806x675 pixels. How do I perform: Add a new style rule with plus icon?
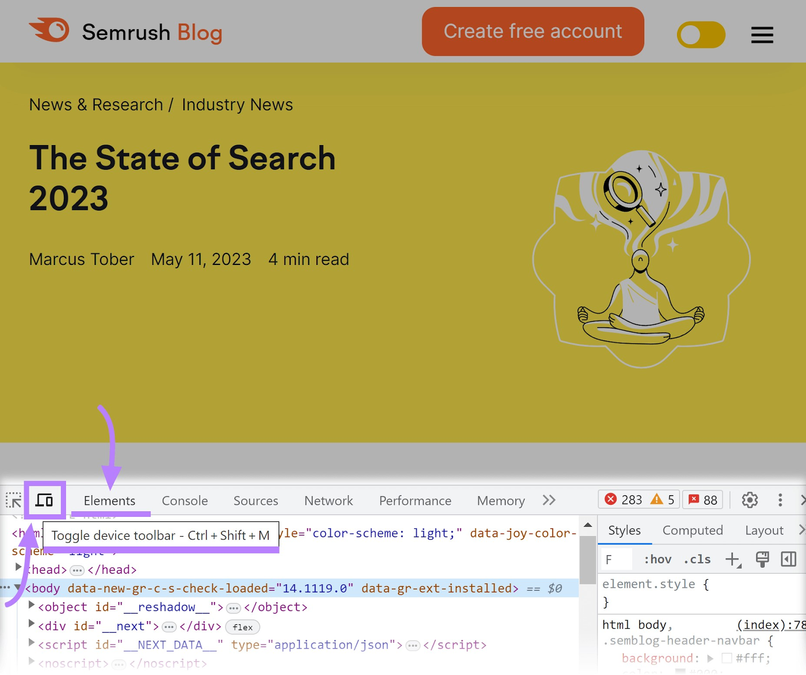pyautogui.click(x=732, y=560)
